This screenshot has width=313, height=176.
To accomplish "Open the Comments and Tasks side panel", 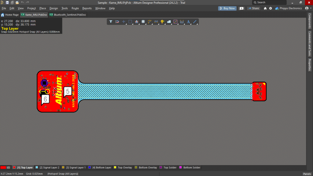I will point(309,43).
